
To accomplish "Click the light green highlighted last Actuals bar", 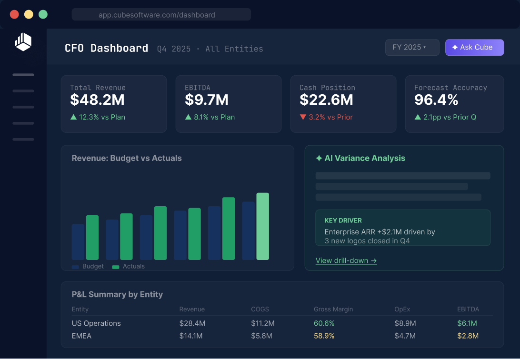I will pos(263,227).
